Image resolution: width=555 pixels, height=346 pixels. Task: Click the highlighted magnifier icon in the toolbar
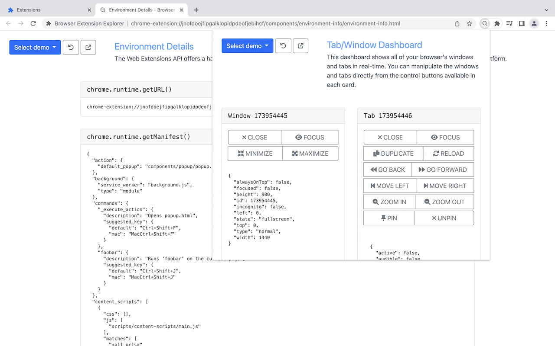click(484, 24)
